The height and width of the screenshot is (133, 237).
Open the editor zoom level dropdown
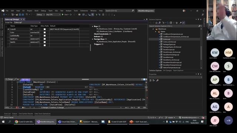coord(8,108)
